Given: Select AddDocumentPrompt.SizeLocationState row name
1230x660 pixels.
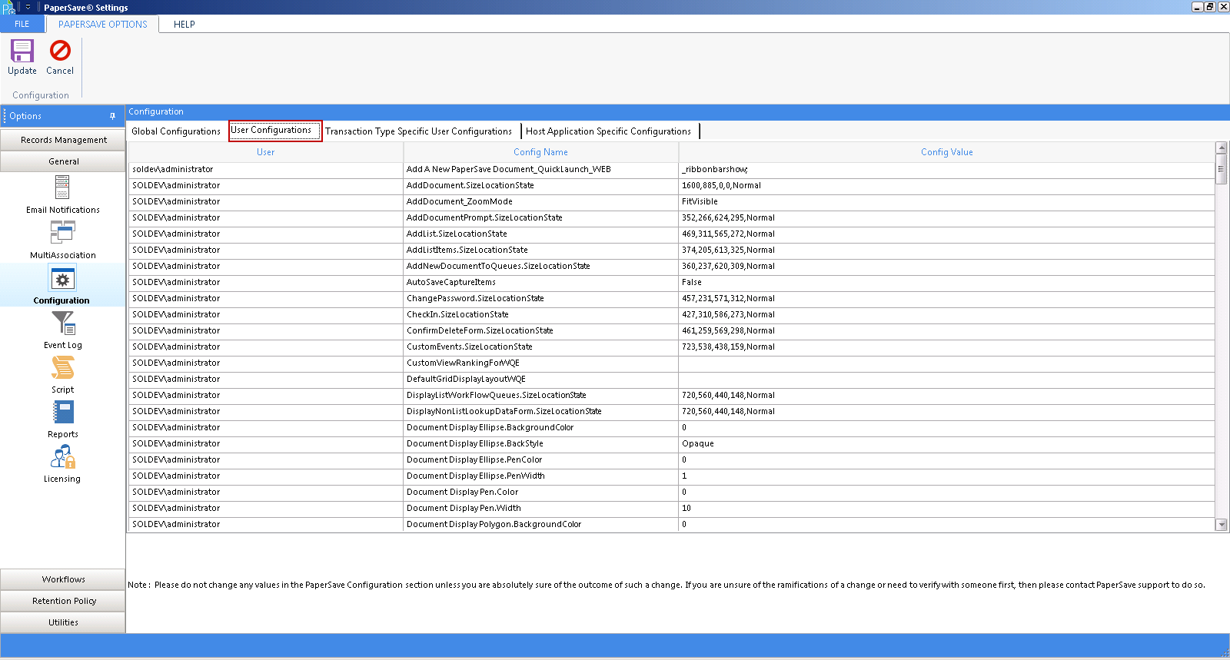Looking at the screenshot, I should click(540, 218).
